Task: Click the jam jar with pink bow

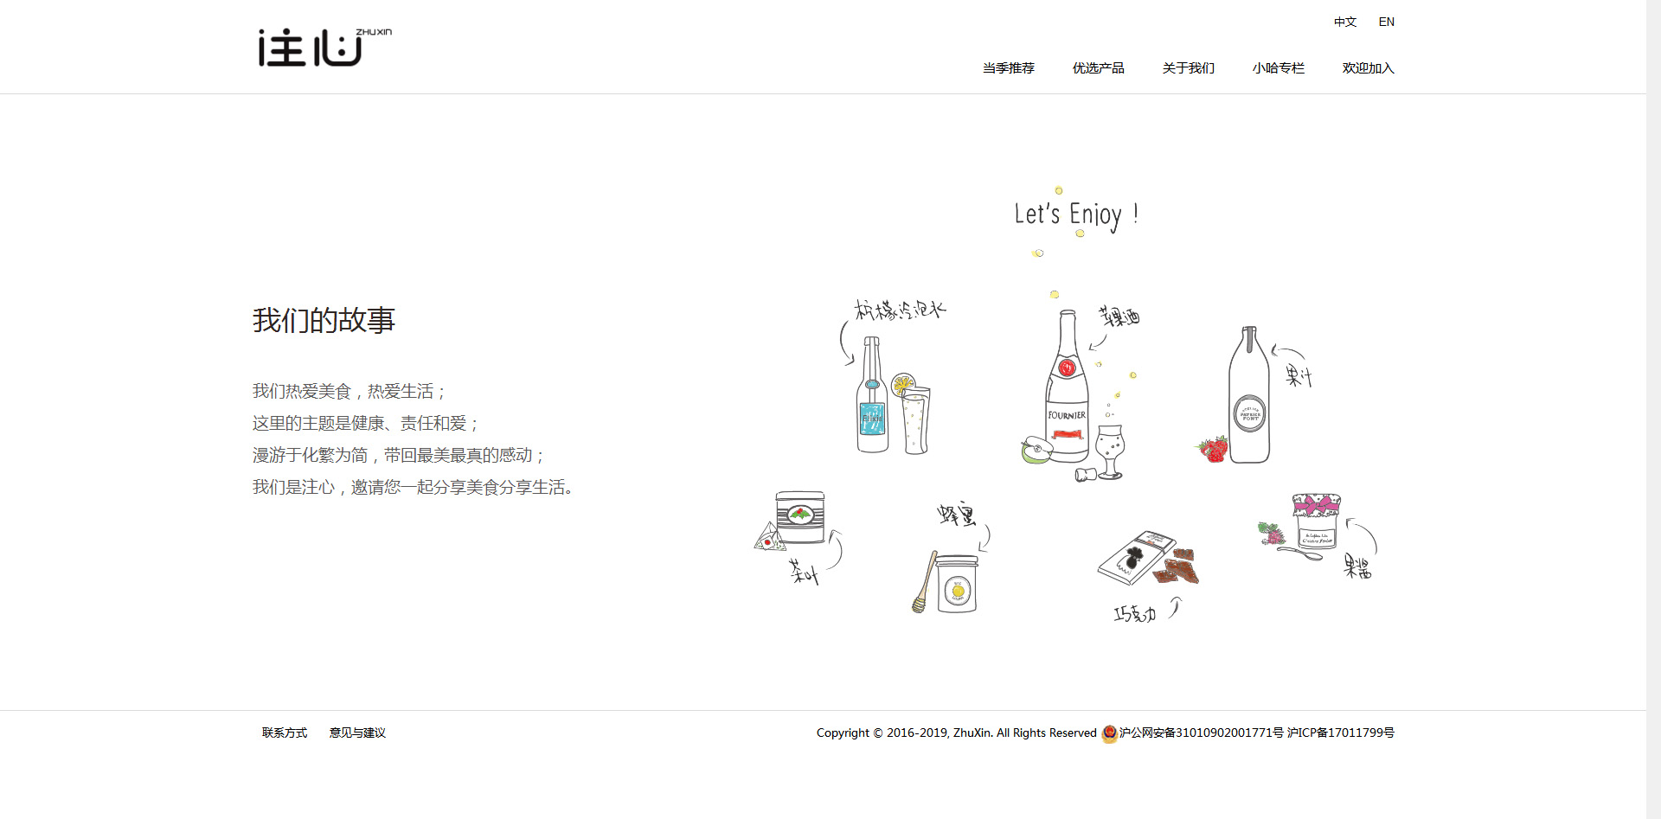Action: click(1315, 521)
